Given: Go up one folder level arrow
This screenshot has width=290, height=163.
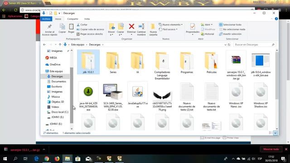Looking at the screenshot, I should 60,45.
